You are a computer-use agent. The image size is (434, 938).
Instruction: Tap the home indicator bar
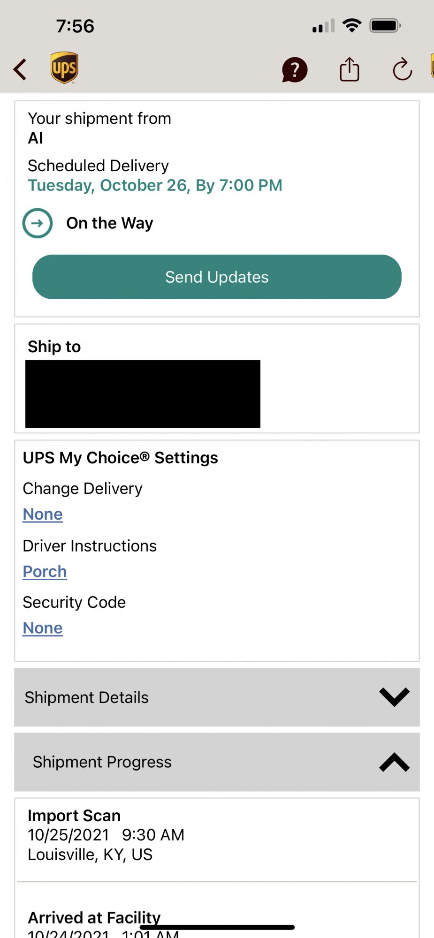click(217, 927)
